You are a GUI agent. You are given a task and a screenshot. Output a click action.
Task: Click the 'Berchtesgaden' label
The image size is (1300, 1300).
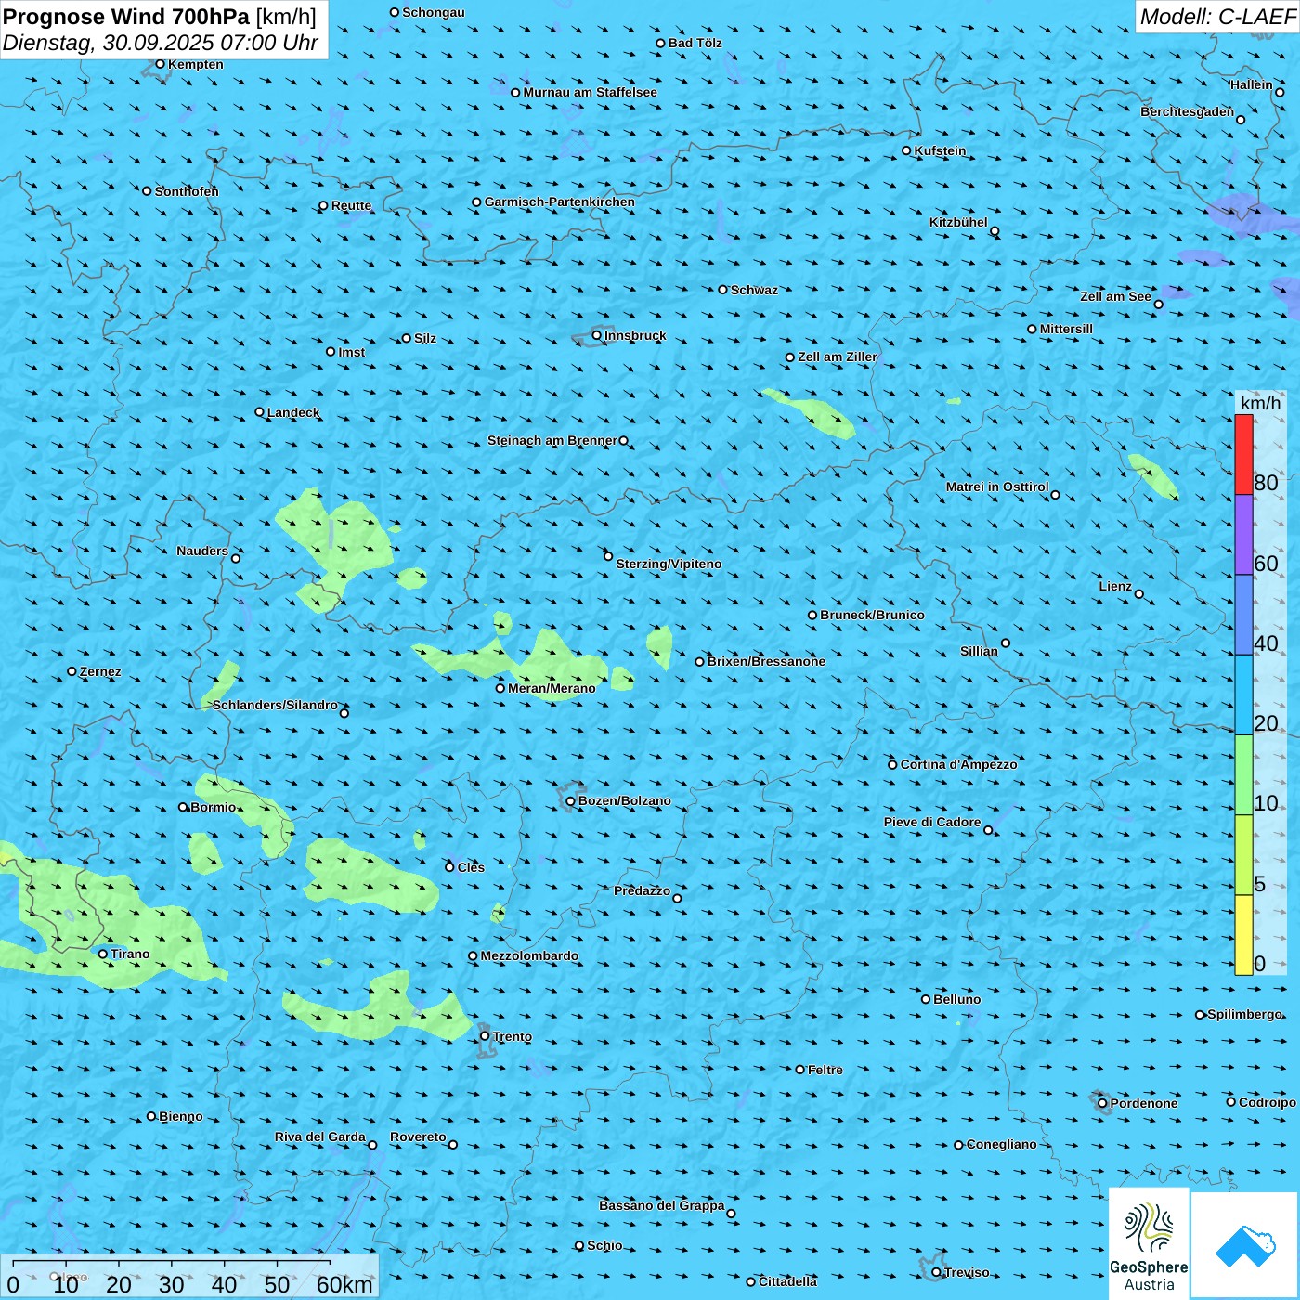1187,111
